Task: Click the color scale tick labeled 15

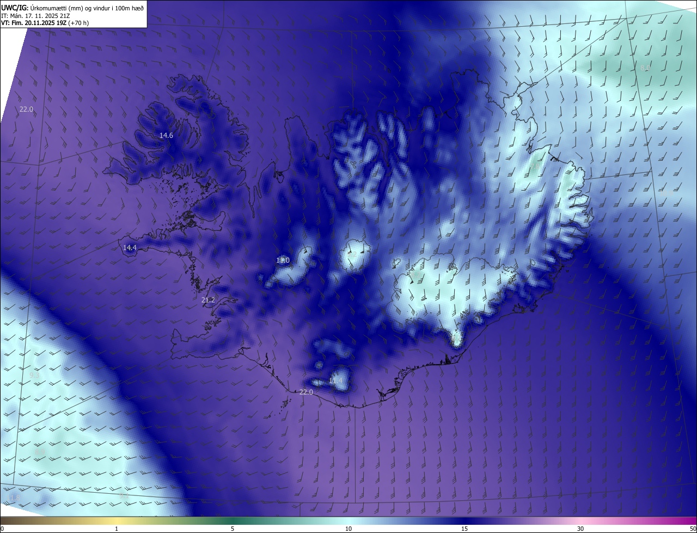Action: tap(464, 529)
